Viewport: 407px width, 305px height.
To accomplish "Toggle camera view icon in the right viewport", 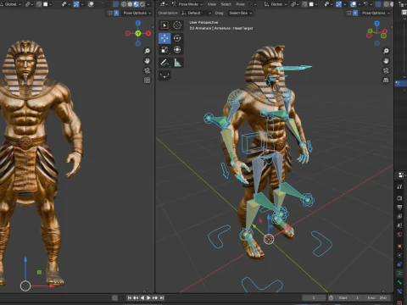I will 386,70.
